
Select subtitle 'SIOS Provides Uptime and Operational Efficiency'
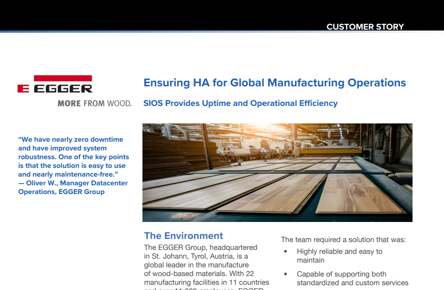[x=240, y=103]
